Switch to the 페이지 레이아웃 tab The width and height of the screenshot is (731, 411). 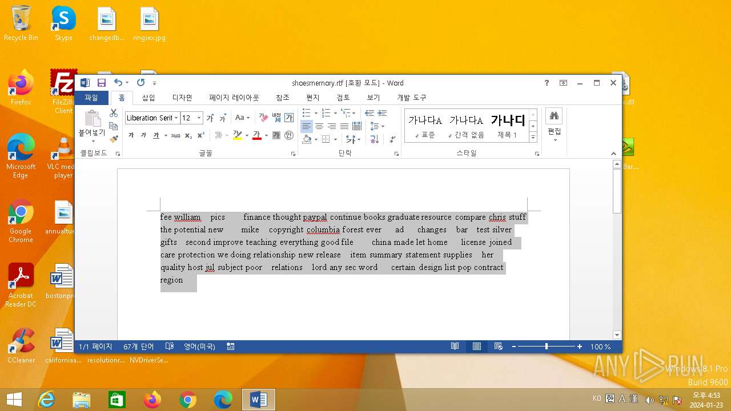234,98
